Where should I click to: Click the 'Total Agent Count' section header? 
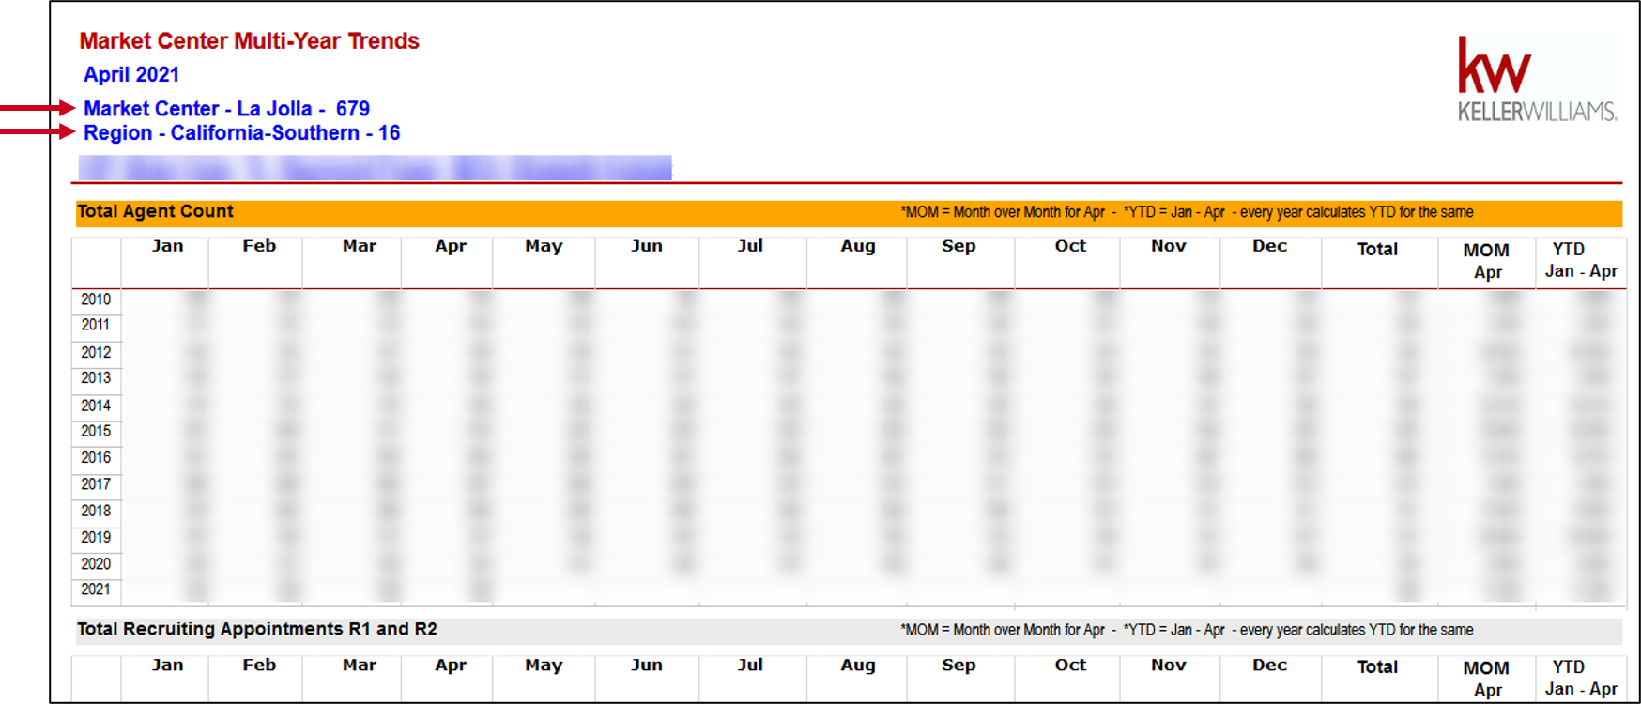(x=155, y=212)
